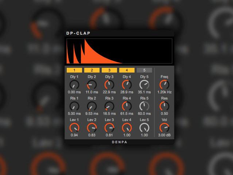
Task: Click the Dly 2 knob
Action: (x=92, y=85)
